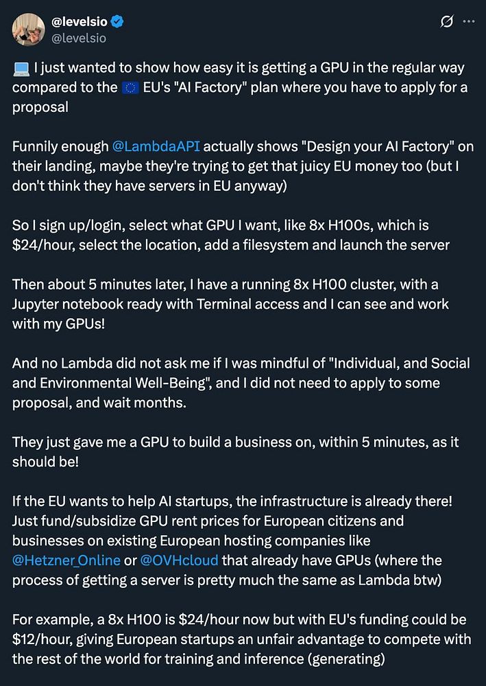This screenshot has width=486, height=686.
Task: Open the Grok slashed-circle icon
Action: click(x=447, y=21)
